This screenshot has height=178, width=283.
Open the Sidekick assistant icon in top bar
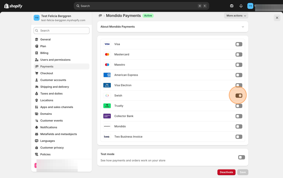pyautogui.click(x=232, y=6)
